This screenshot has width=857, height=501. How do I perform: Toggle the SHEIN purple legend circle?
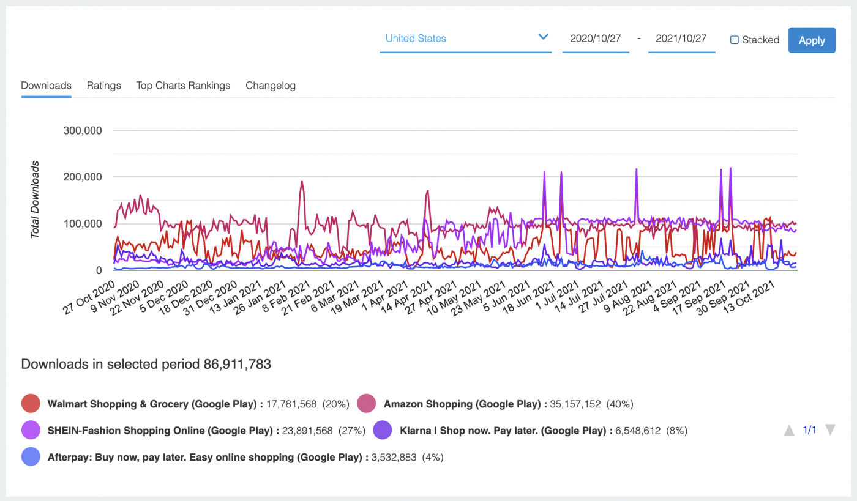(x=31, y=430)
